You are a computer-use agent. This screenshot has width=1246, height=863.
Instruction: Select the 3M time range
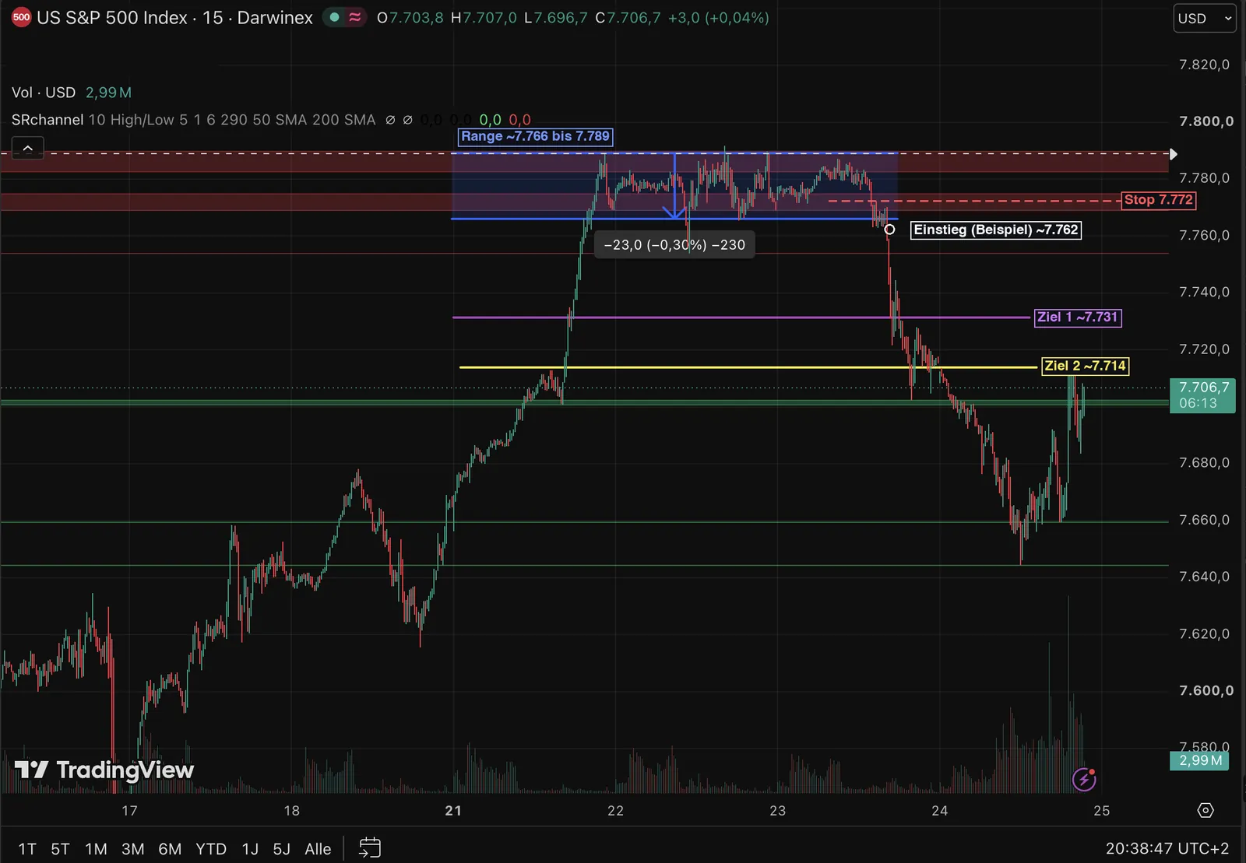(x=132, y=848)
